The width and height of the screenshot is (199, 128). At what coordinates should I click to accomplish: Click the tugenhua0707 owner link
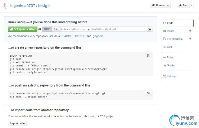[x=22, y=6]
